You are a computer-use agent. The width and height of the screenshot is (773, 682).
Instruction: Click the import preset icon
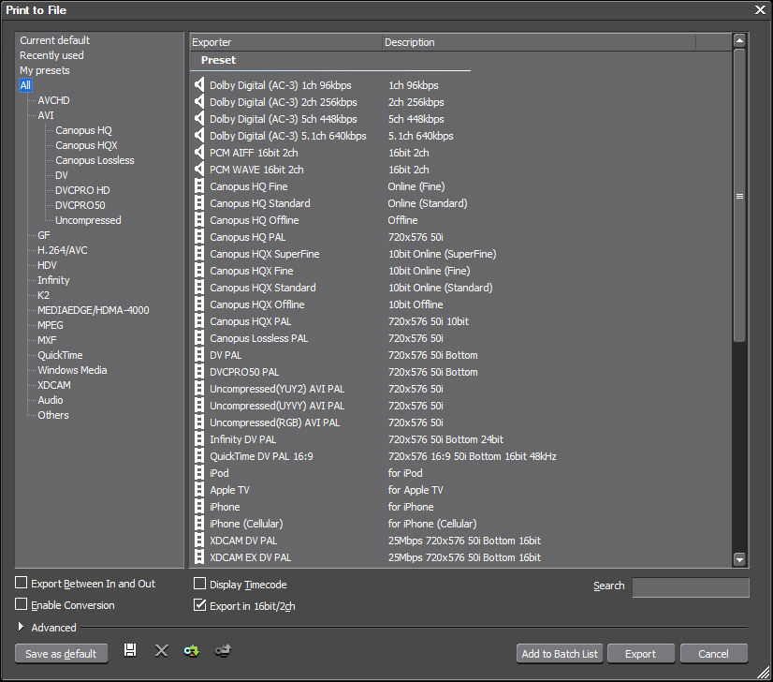[191, 651]
